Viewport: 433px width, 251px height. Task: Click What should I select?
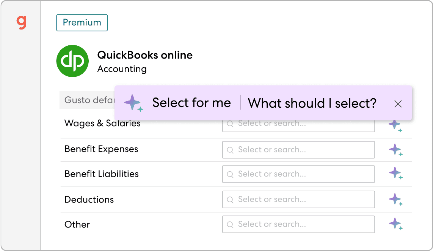[x=312, y=104]
